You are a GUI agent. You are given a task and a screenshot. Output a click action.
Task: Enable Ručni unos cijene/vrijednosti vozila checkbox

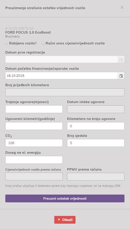43,43
